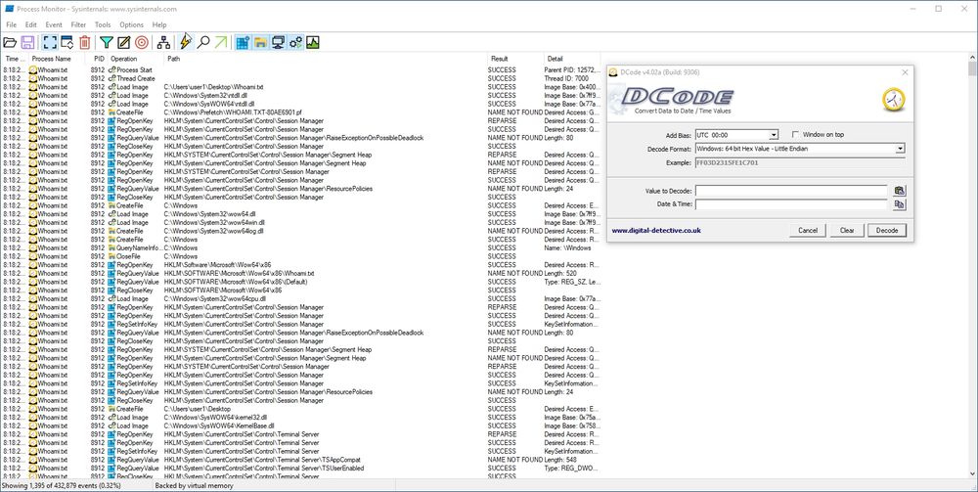
Task: Click the paste icon beside Value to Decode
Action: click(x=899, y=190)
